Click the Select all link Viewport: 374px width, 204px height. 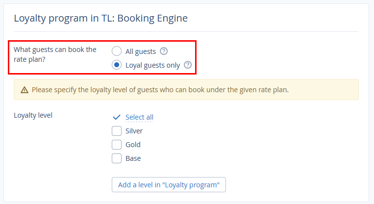[139, 117]
